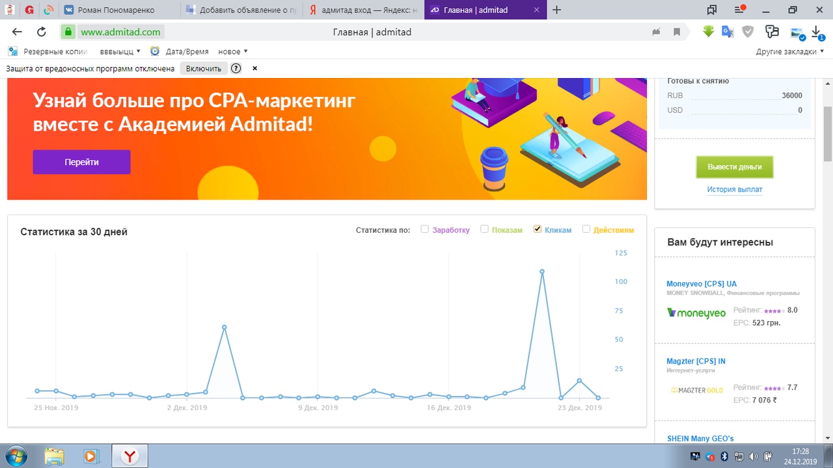Go back with the browser back arrow
The height and width of the screenshot is (468, 833).
click(x=18, y=32)
